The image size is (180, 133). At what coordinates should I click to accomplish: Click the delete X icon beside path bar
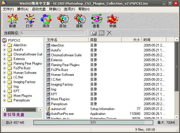pyautogui.click(x=109, y=33)
